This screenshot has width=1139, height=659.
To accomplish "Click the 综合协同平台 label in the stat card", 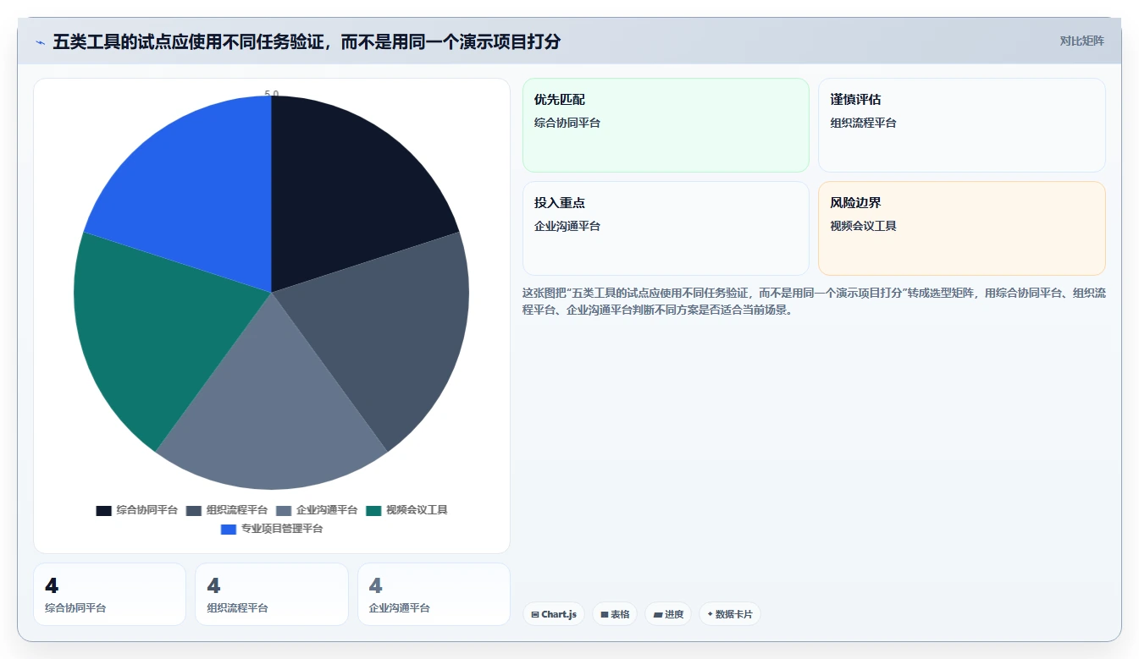I will tap(75, 607).
